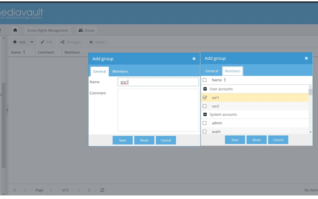
Task: Collapse the User accounts group
Action: pyautogui.click(x=205, y=89)
